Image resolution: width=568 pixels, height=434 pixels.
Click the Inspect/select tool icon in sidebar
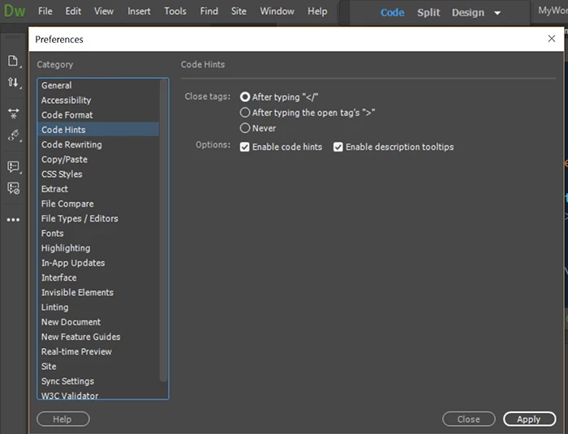[x=14, y=135]
